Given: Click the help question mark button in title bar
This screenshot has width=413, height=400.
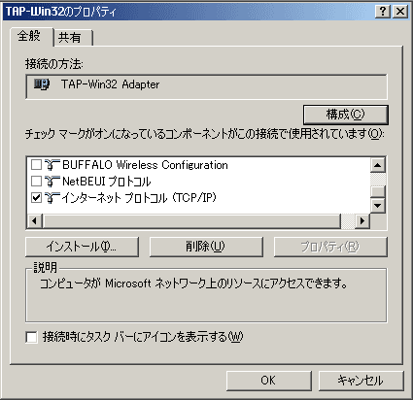Looking at the screenshot, I should [x=383, y=12].
